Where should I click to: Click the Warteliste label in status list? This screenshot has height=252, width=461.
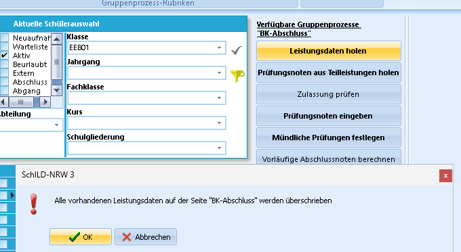30,47
